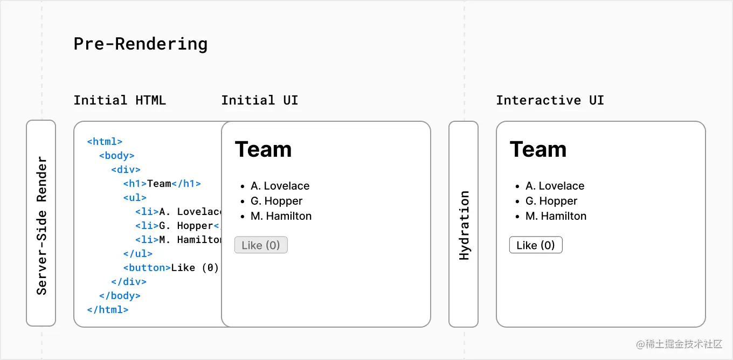Click A. Lovelace in the Initial UI list

[280, 186]
